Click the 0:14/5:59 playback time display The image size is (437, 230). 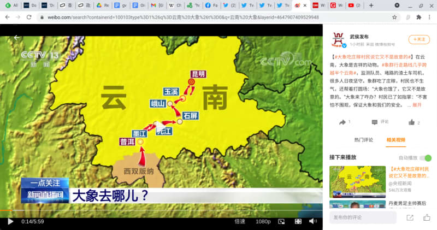tap(33, 222)
